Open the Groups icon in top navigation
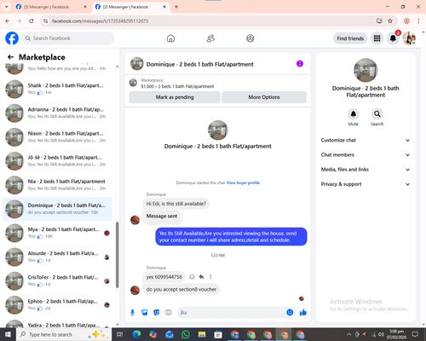This screenshot has height=341, width=426. [250, 38]
